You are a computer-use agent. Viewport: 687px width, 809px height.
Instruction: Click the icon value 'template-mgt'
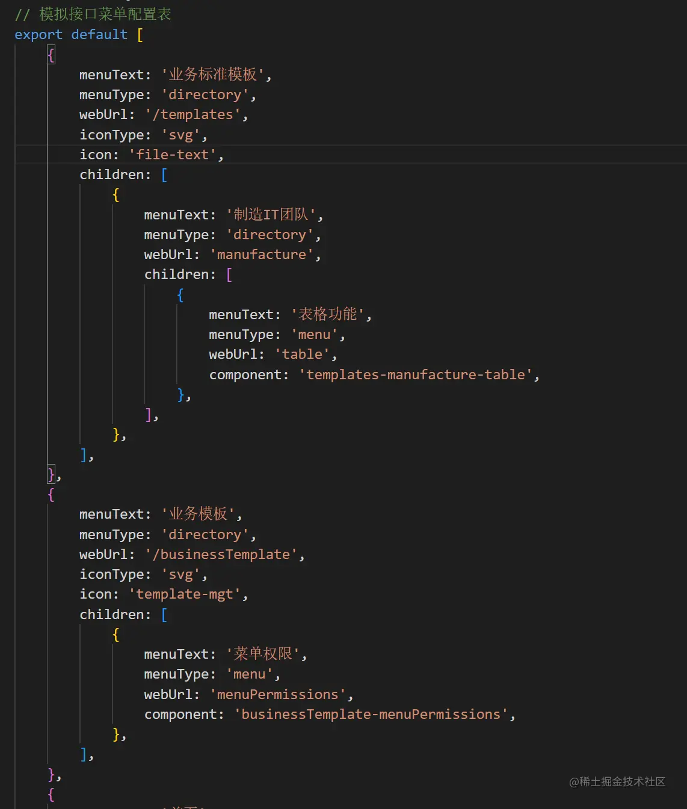click(x=185, y=594)
